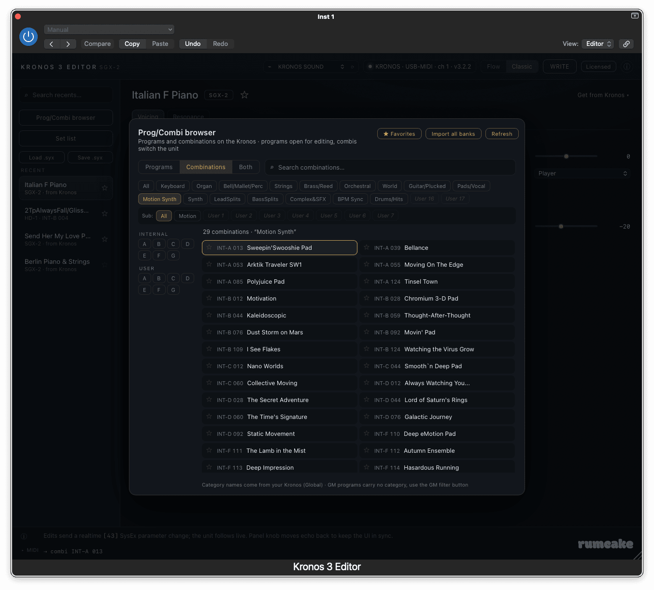Toggle the plugin power bypass button

click(28, 36)
